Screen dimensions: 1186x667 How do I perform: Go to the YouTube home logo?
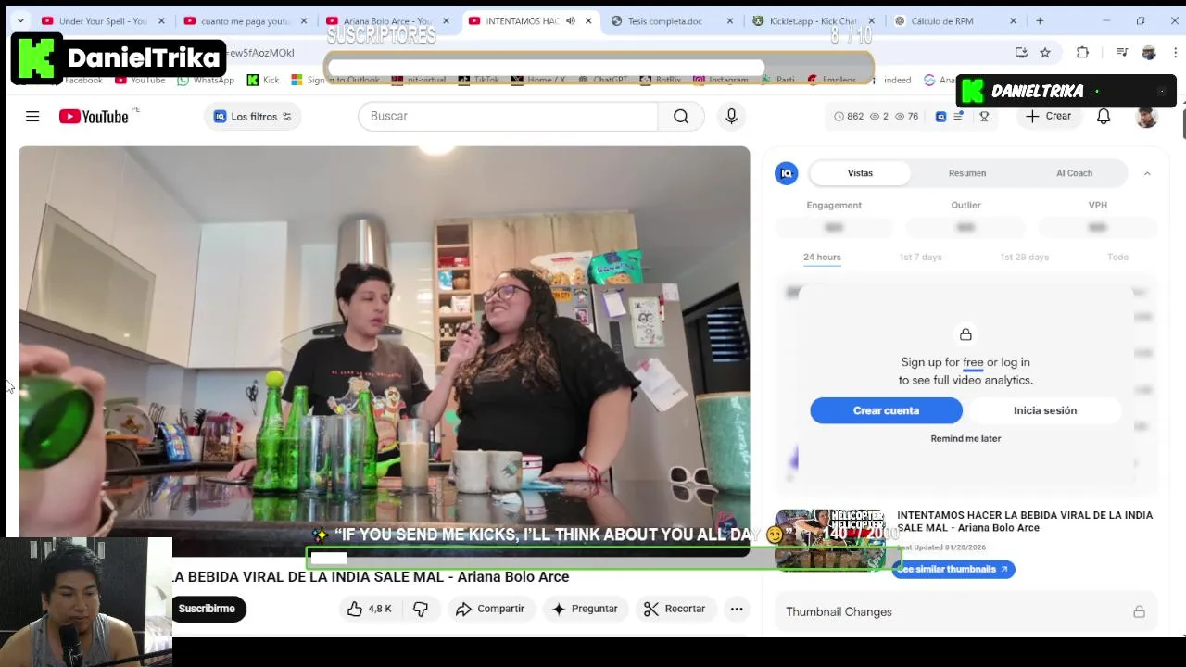(x=94, y=117)
